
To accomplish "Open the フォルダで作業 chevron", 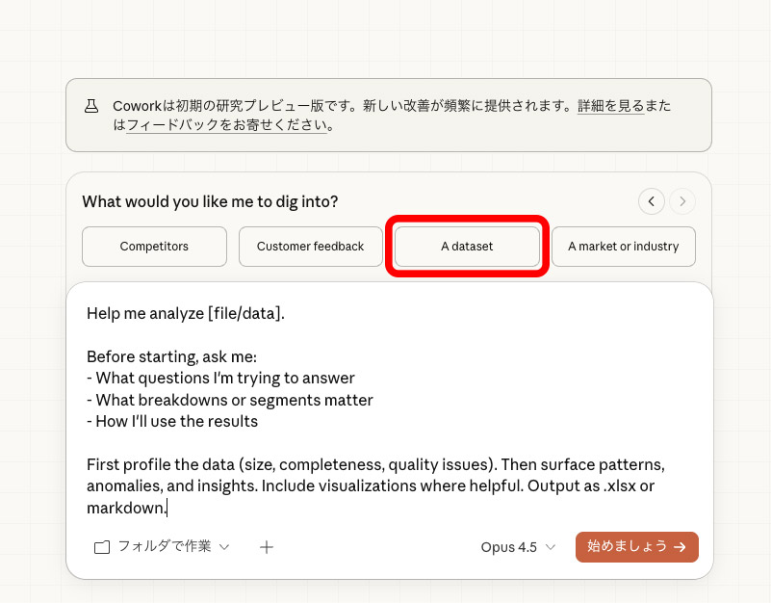I will pyautogui.click(x=224, y=546).
